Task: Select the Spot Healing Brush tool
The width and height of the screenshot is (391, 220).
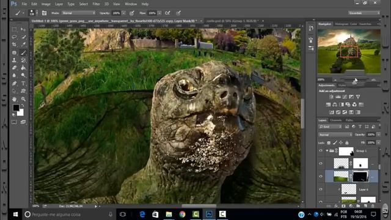Action: [14, 53]
